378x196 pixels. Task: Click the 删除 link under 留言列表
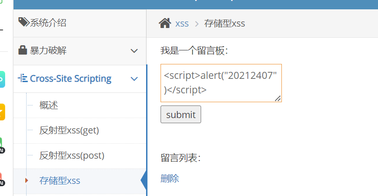click(x=169, y=178)
